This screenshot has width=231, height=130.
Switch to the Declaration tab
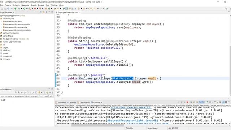pyautogui.click(x=83, y=103)
